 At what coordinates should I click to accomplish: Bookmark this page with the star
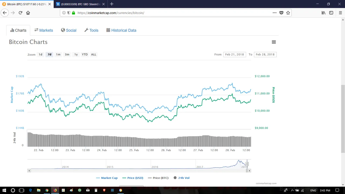pyautogui.click(x=288, y=13)
